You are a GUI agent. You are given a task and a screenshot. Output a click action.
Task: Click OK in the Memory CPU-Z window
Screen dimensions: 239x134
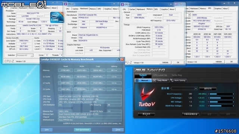[178, 63]
